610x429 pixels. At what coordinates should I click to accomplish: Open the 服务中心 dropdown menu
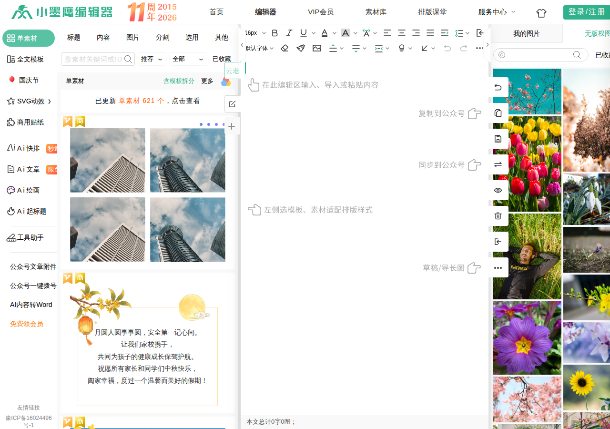tap(497, 12)
